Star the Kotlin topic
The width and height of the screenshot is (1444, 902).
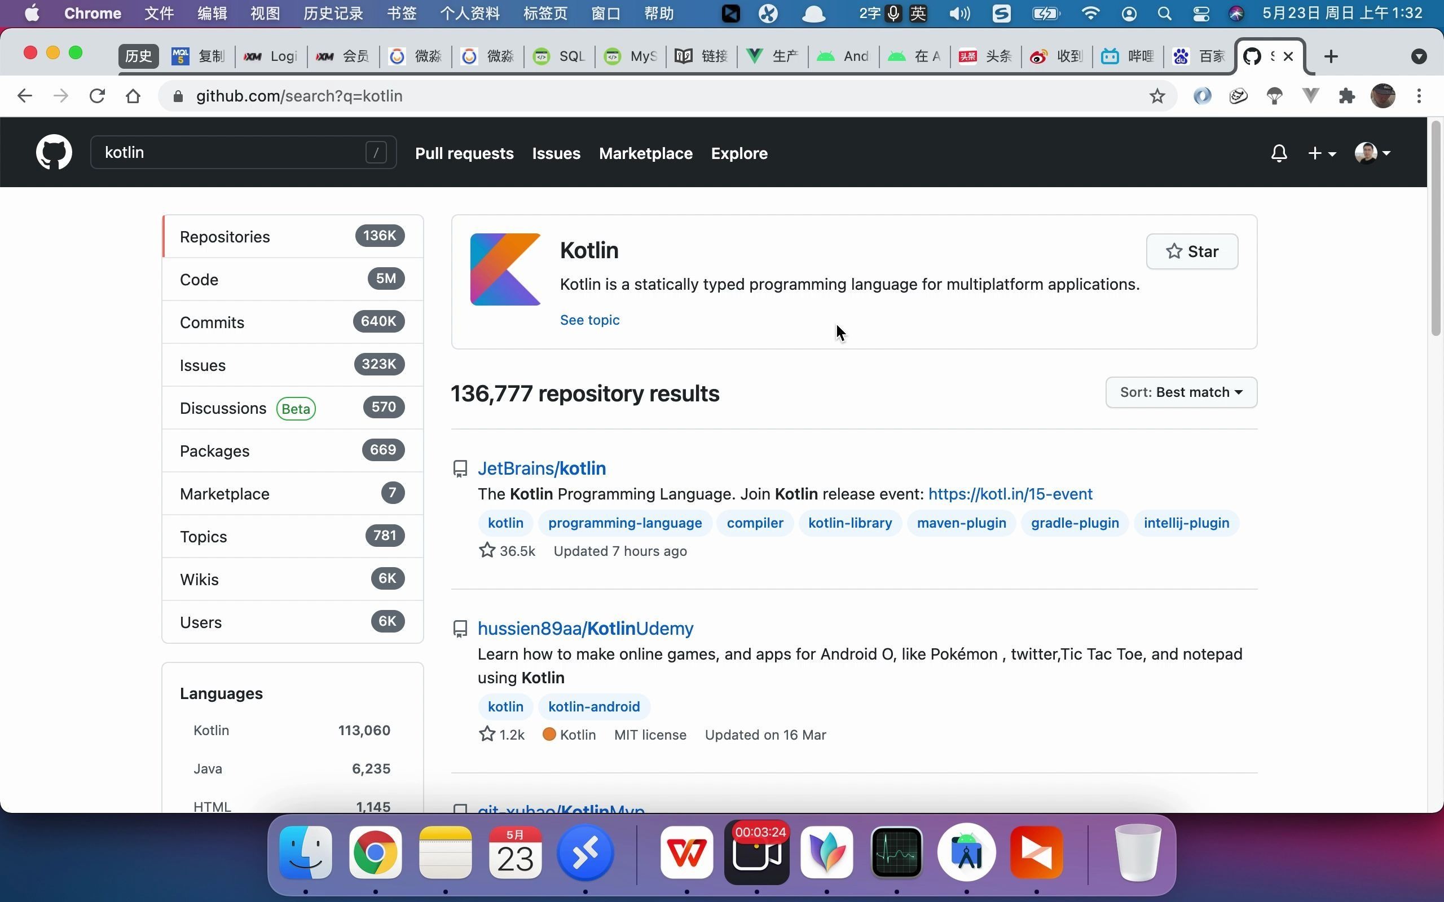point(1192,251)
